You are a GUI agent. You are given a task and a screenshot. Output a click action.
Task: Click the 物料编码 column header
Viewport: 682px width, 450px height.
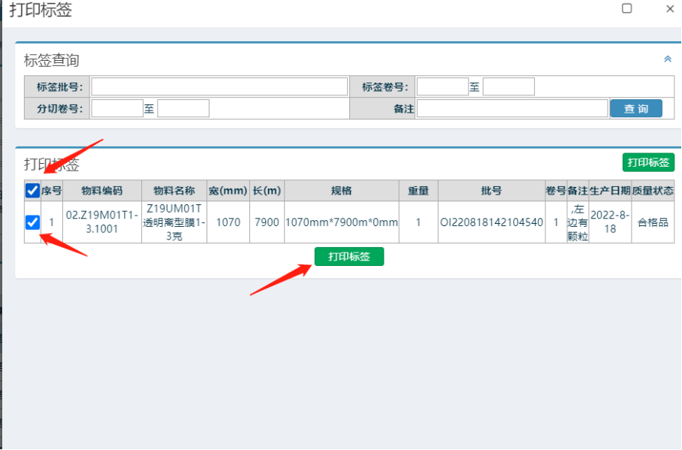(x=101, y=191)
